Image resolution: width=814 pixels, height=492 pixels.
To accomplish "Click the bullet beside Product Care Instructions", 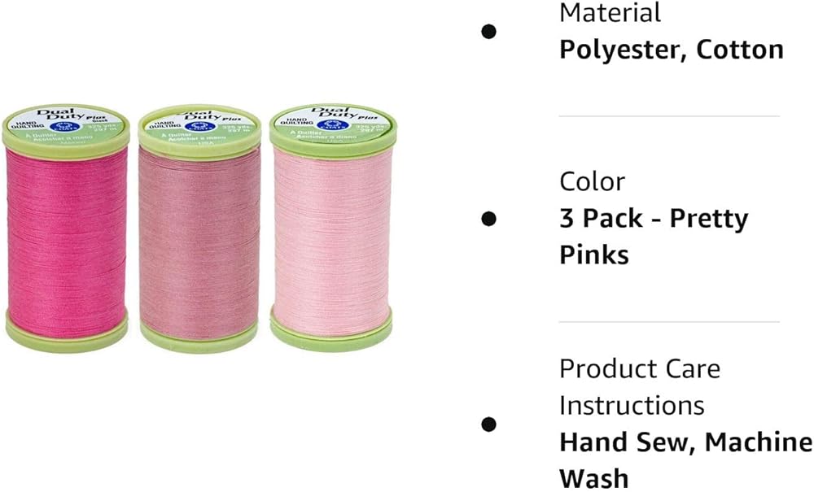I will tap(488, 424).
